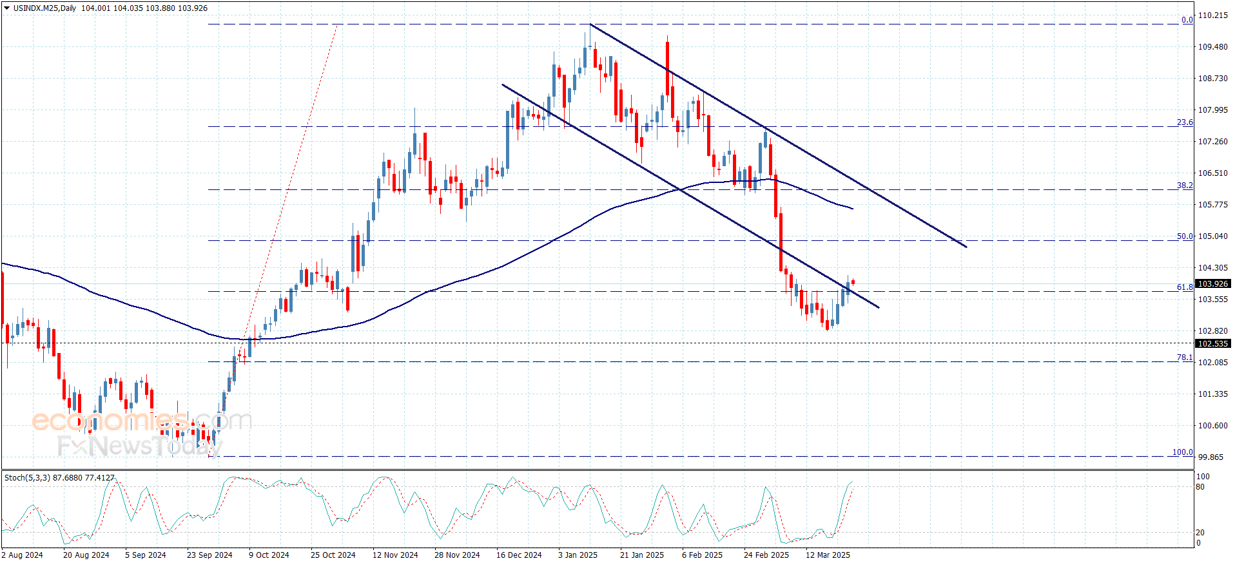
Task: Select the 50.0 Fibonacci level label
Action: click(x=1185, y=236)
